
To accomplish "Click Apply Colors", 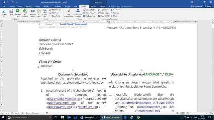I will pos(104,10).
